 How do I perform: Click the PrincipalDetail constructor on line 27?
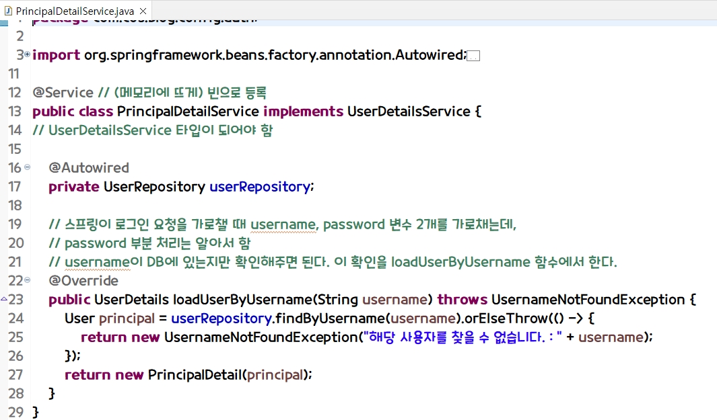(x=195, y=375)
